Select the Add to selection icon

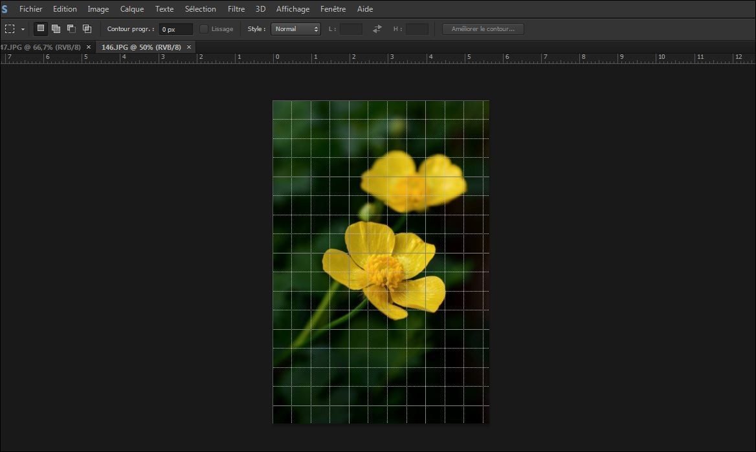[56, 28]
